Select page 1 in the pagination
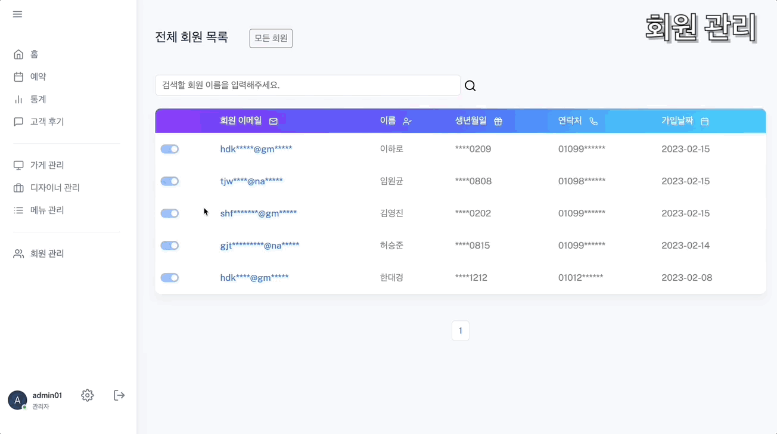Screen dimensions: 777x434 coord(461,331)
